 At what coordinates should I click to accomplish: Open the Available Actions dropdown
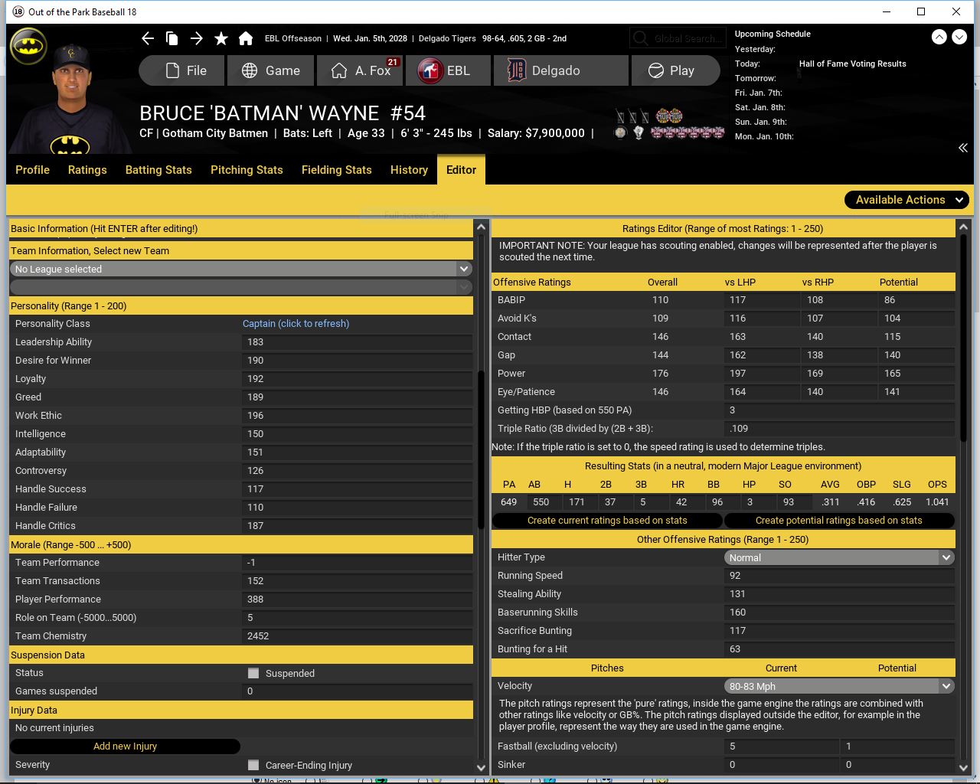coord(907,200)
